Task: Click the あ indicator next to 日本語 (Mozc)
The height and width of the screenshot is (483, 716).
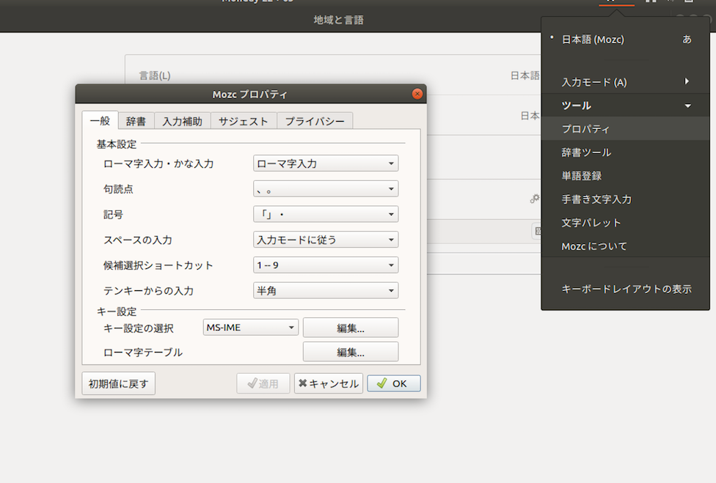Action: 687,40
